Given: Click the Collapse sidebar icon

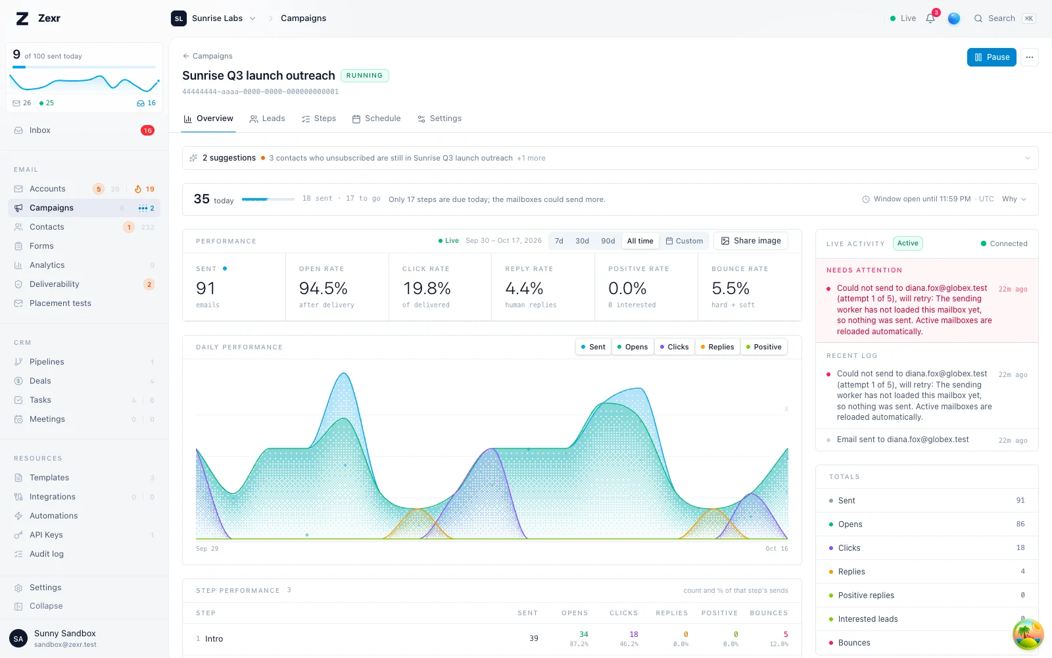Looking at the screenshot, I should click(18, 606).
